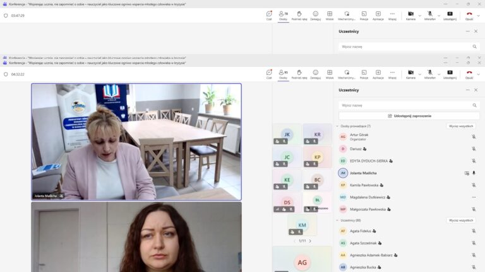Click the Wpisz nazwę search field in the upper panel
Viewport: 485px width, 272px height.
409,47
